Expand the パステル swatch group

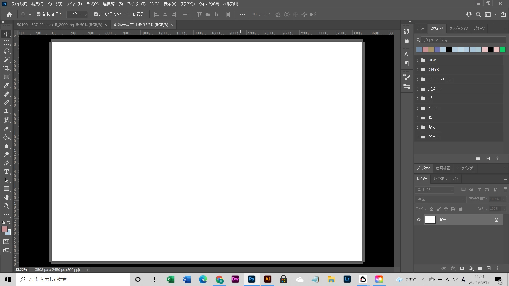click(418, 89)
